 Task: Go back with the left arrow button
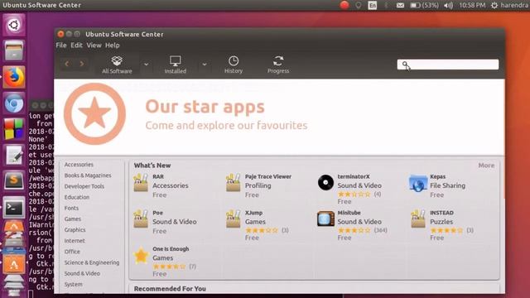(67, 64)
